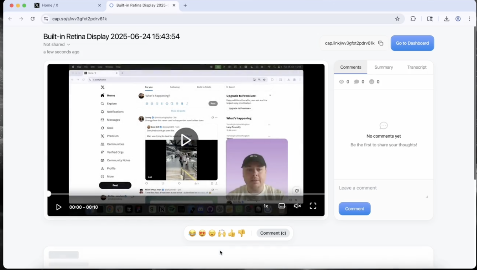Click the 00:00 - 00:10 time display

[x=84, y=207]
